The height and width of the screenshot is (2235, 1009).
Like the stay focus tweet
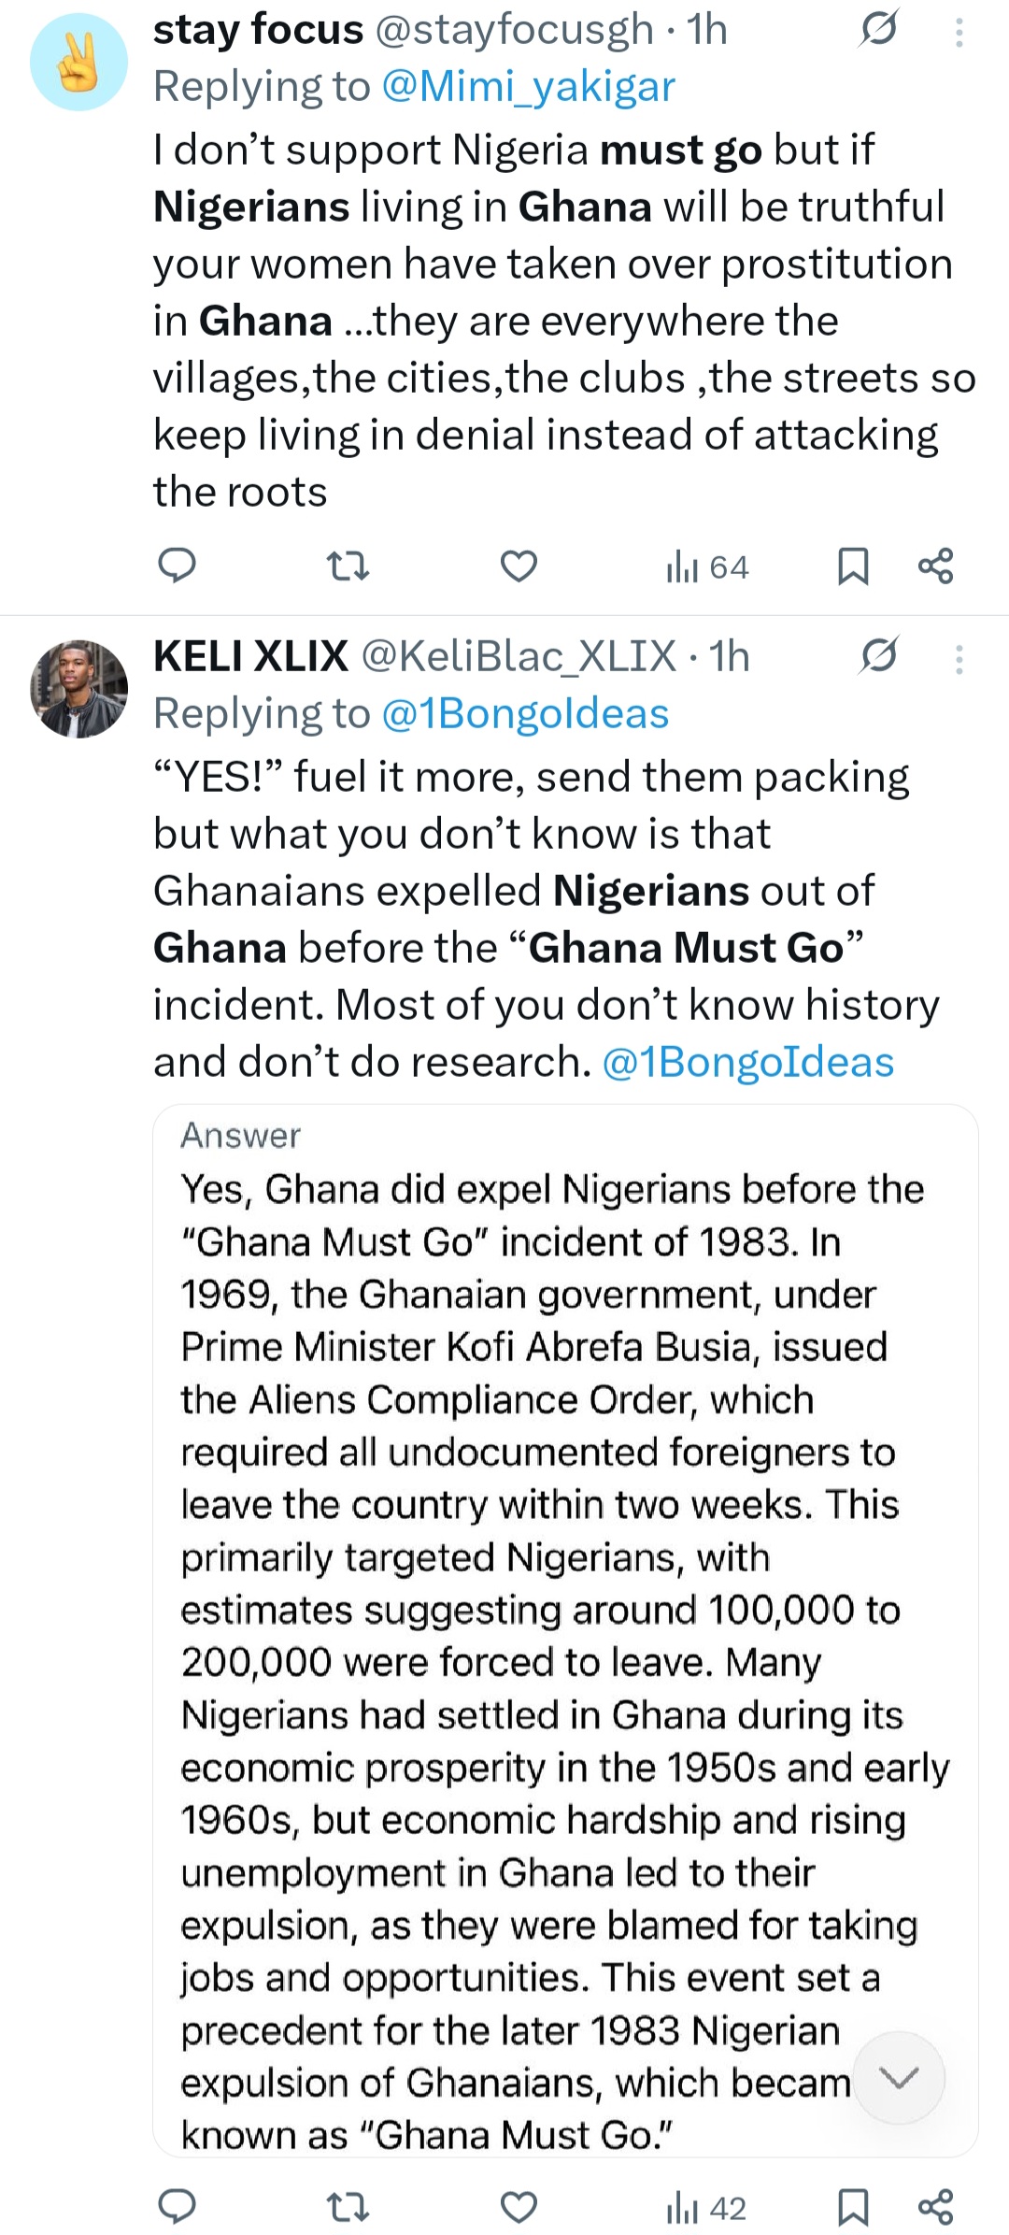(519, 566)
